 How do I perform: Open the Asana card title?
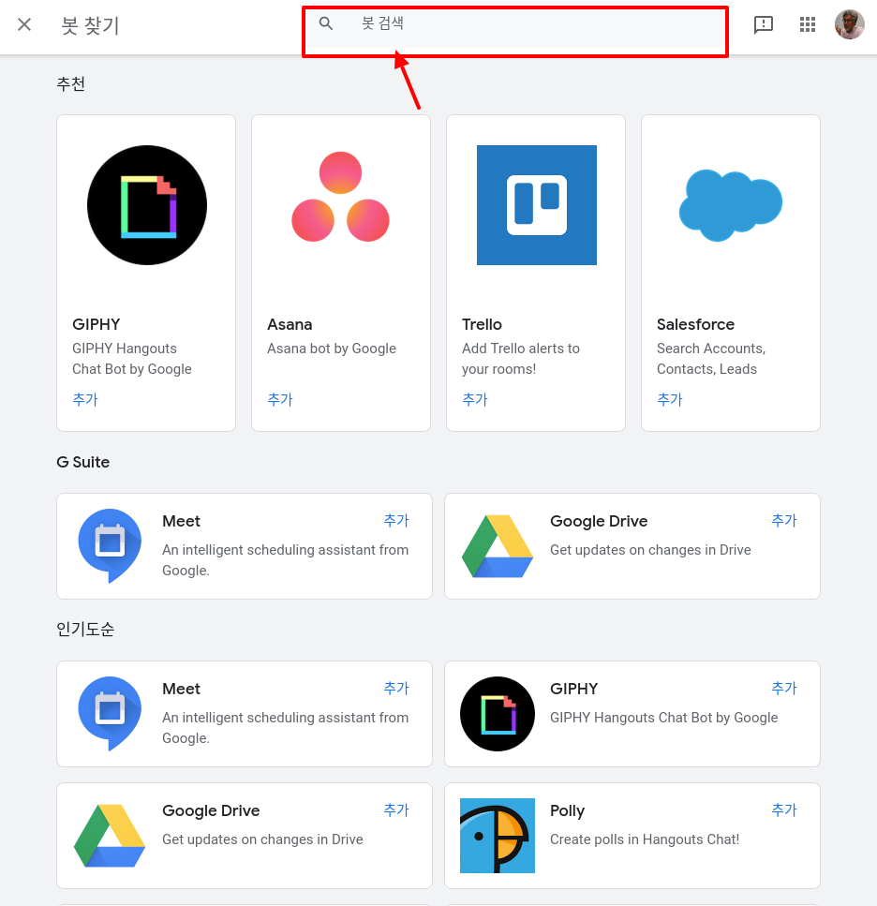tap(290, 324)
